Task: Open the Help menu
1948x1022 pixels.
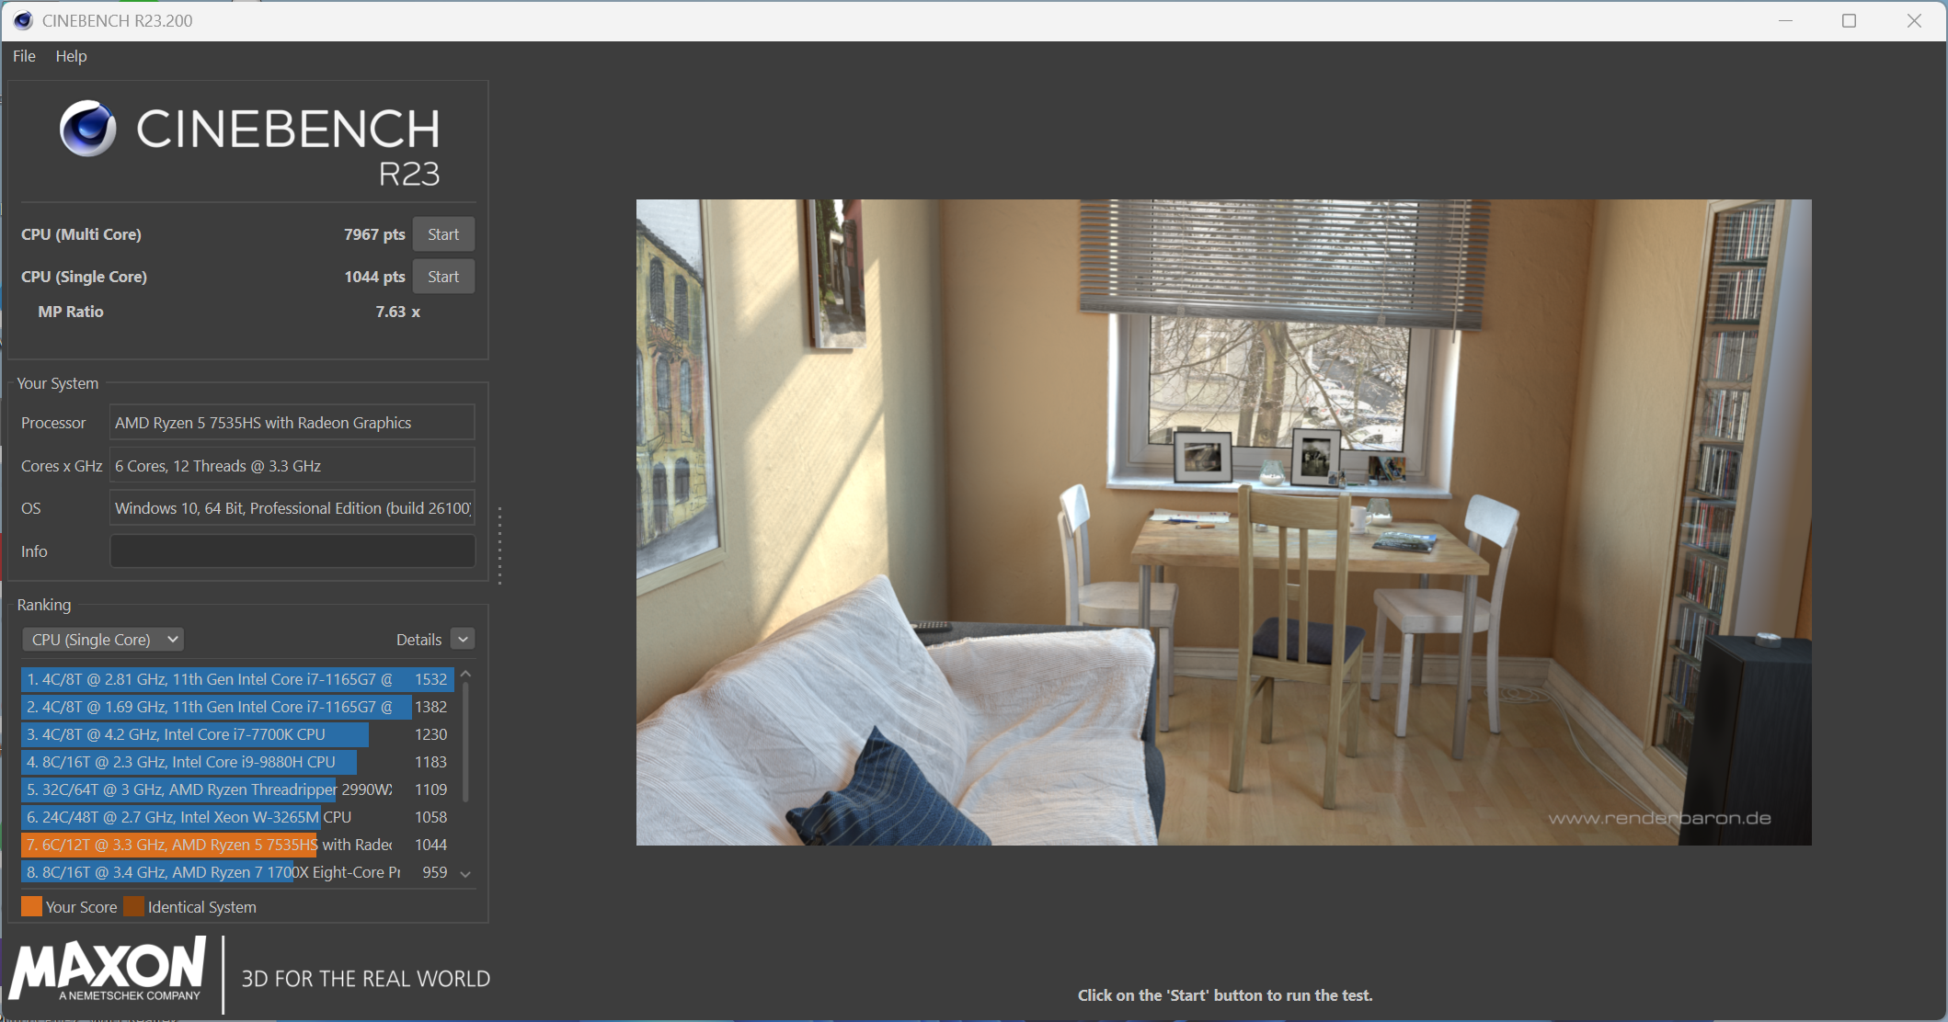Action: pyautogui.click(x=71, y=56)
